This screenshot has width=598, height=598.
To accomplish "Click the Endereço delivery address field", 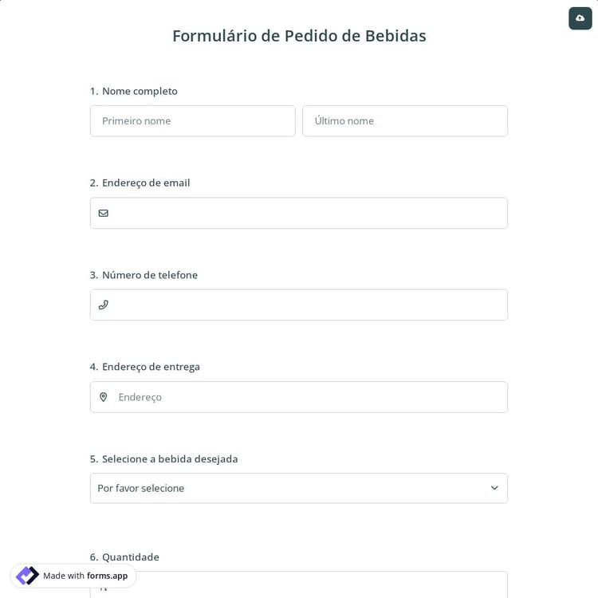I will pyautogui.click(x=307, y=397).
